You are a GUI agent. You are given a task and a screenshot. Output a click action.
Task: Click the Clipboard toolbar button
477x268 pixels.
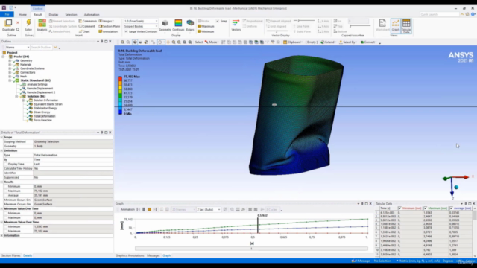coord(293,42)
